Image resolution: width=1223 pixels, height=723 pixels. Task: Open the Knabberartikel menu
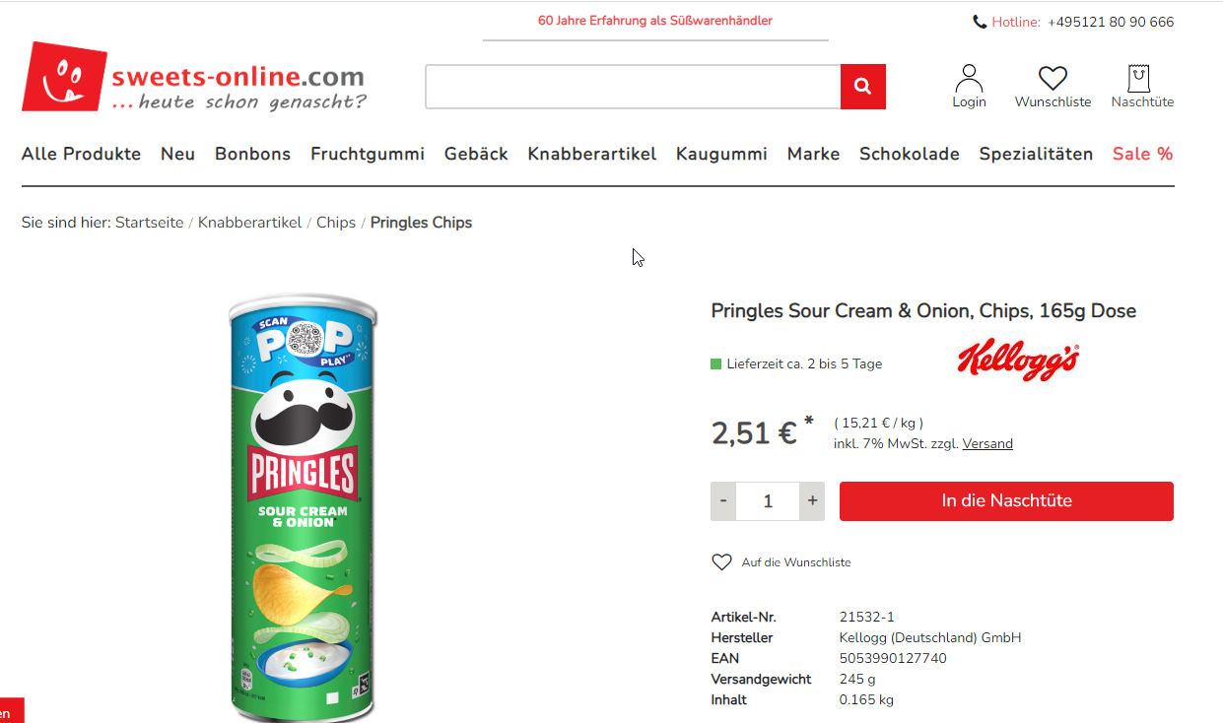click(592, 154)
